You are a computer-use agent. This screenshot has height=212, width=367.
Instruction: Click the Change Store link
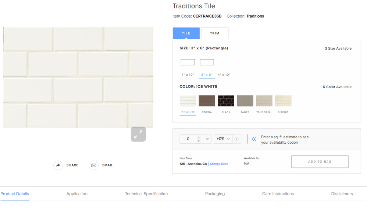pos(219,164)
